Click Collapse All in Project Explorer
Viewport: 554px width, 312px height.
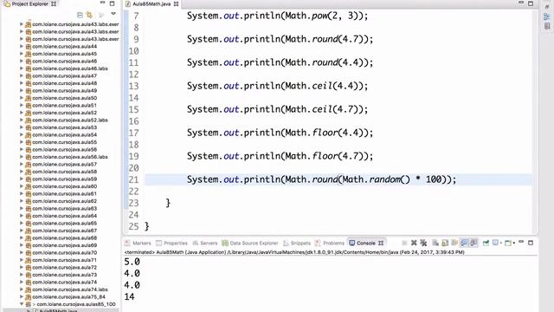click(80, 15)
